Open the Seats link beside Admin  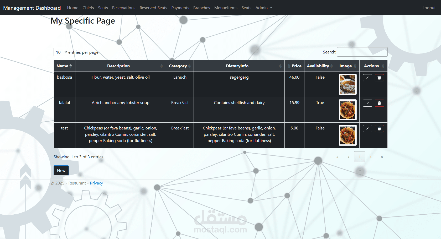click(246, 8)
